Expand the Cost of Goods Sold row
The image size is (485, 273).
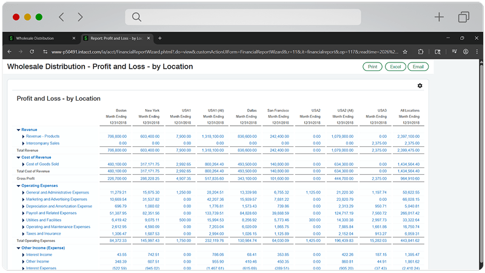23,164
